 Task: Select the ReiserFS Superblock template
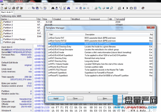click(x=100, y=75)
